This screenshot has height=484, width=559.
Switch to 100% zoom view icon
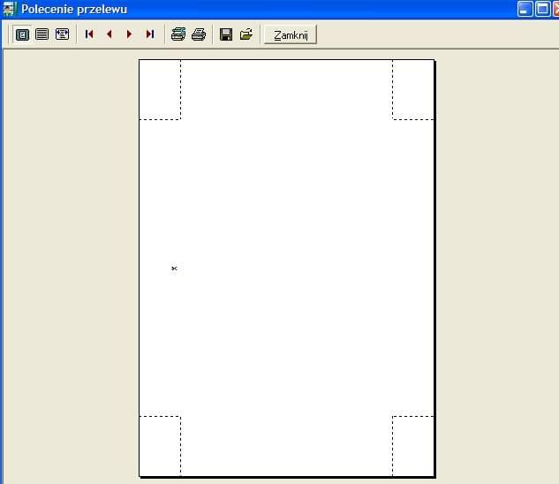pyautogui.click(x=42, y=34)
